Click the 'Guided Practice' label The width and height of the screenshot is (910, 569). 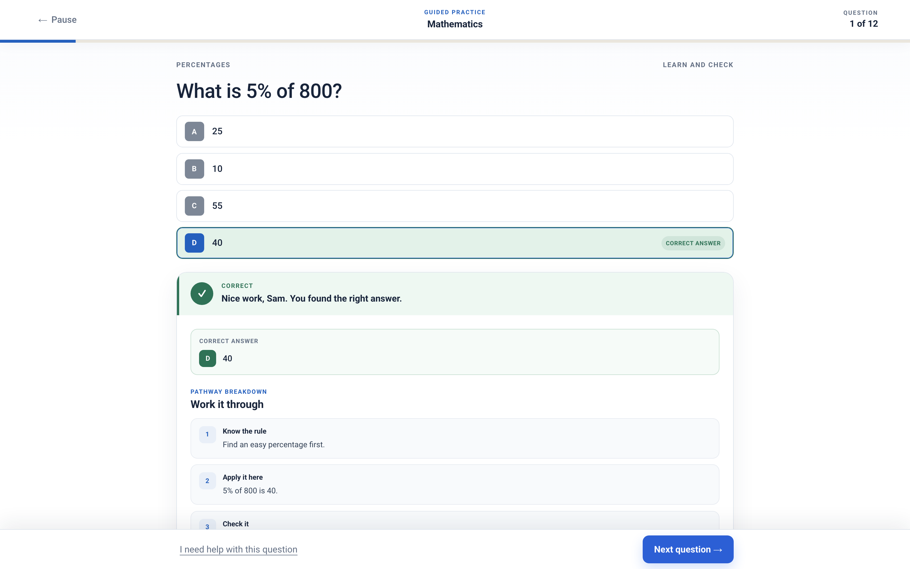coord(455,12)
